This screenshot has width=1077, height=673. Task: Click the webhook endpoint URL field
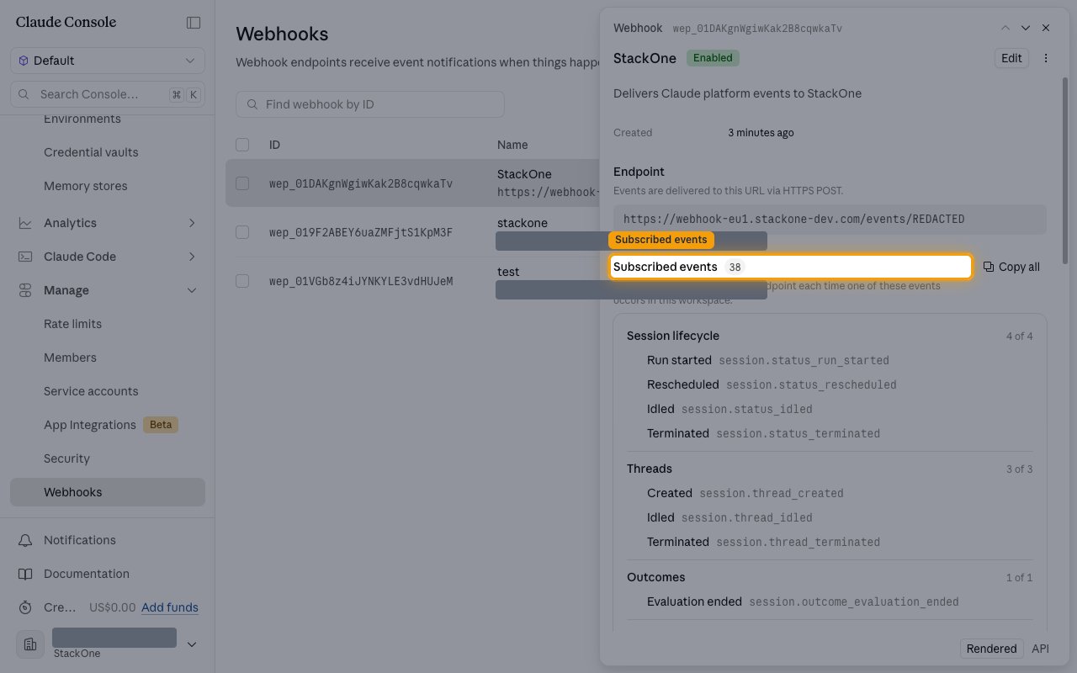click(x=830, y=219)
